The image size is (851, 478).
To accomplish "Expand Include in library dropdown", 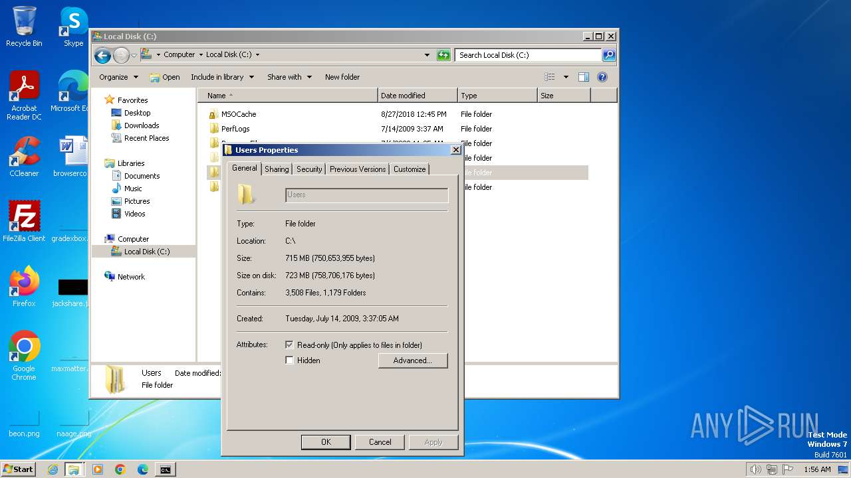I will click(222, 77).
